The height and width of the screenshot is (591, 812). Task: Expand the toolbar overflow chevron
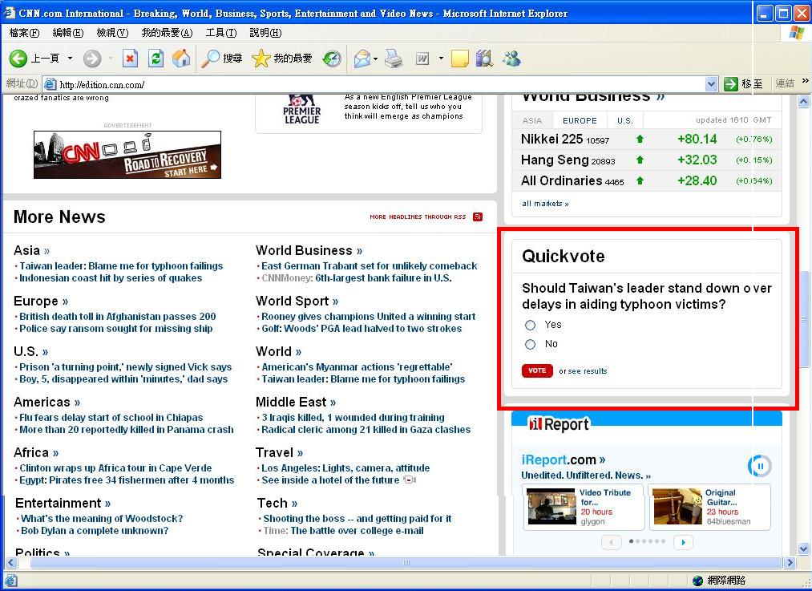pos(806,81)
